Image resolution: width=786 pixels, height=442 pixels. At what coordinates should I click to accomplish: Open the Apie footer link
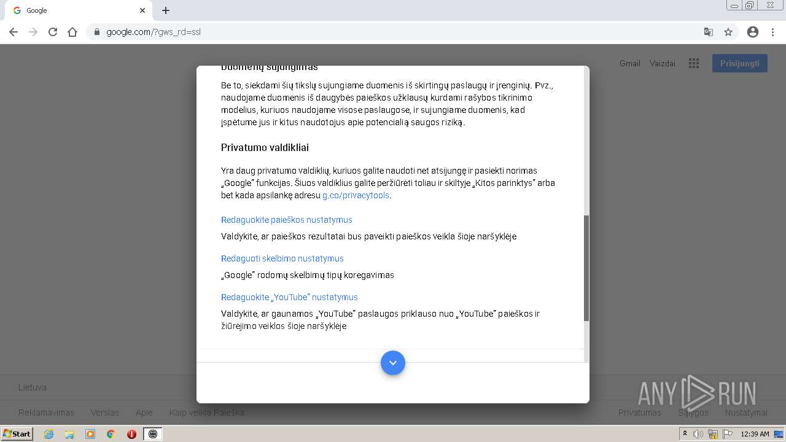[144, 413]
